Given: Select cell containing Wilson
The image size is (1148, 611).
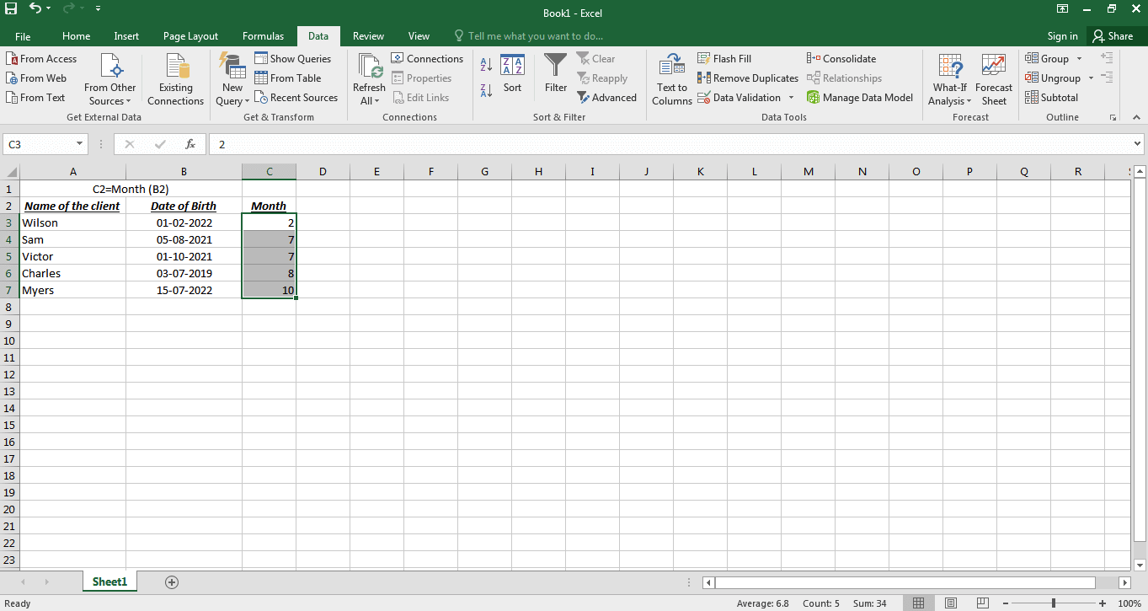Looking at the screenshot, I should point(72,222).
